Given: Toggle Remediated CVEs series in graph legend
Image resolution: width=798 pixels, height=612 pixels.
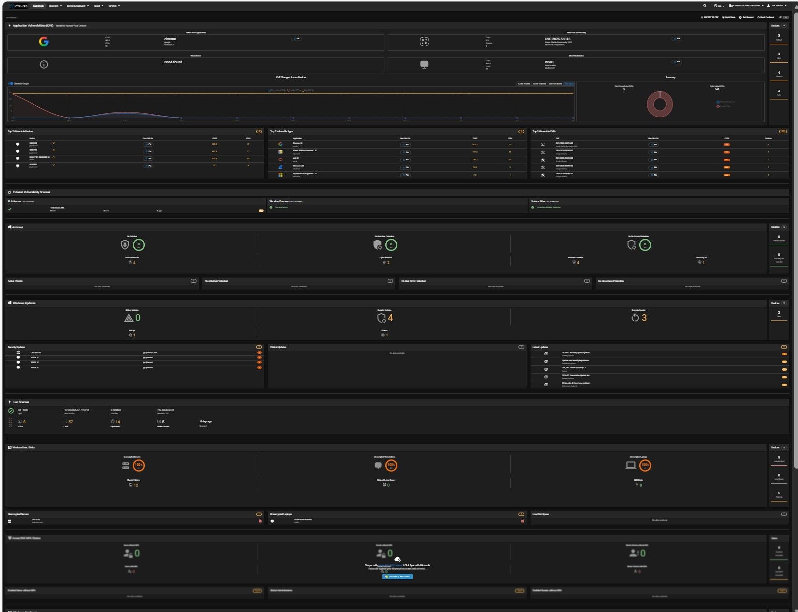Looking at the screenshot, I should pyautogui.click(x=277, y=90).
